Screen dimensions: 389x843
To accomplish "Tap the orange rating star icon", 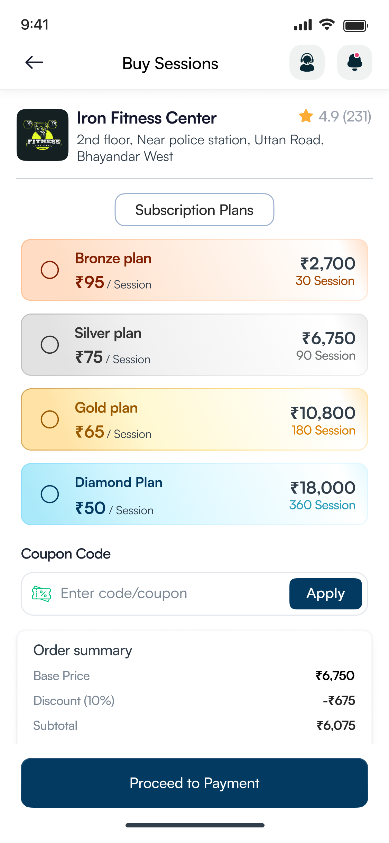I will (x=306, y=116).
